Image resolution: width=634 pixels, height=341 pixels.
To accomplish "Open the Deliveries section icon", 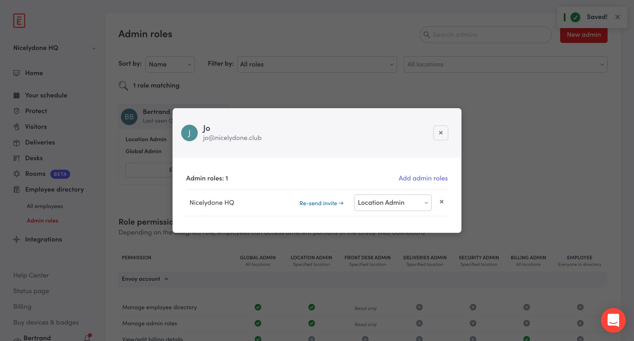I will pyautogui.click(x=17, y=142).
